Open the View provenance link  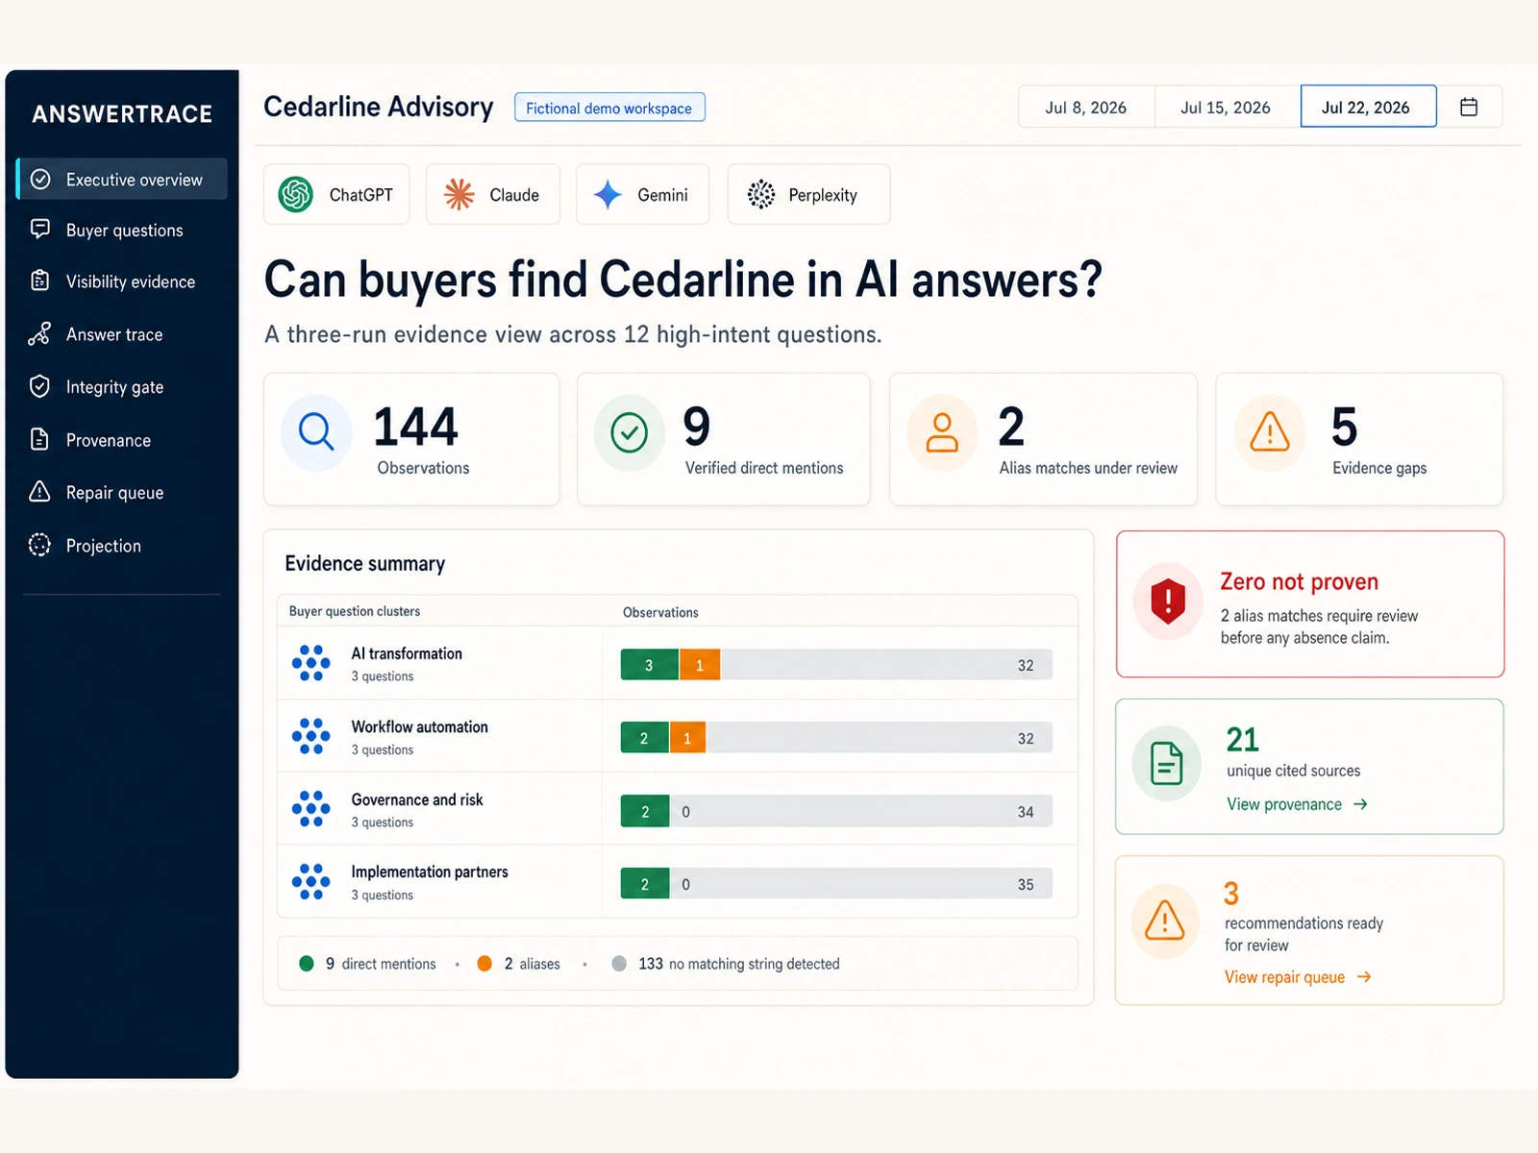(x=1297, y=804)
